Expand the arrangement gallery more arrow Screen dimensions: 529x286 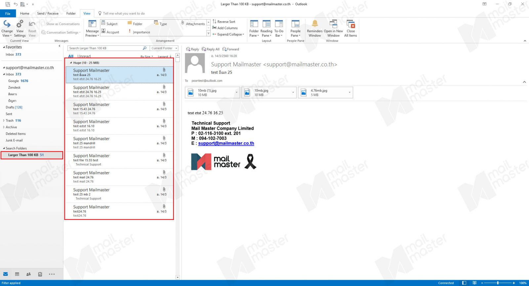pos(208,34)
